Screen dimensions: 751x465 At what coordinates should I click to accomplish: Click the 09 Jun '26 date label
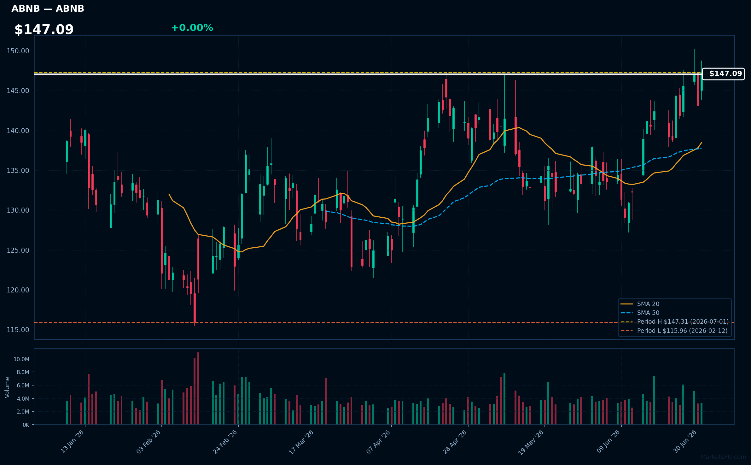[x=608, y=442]
